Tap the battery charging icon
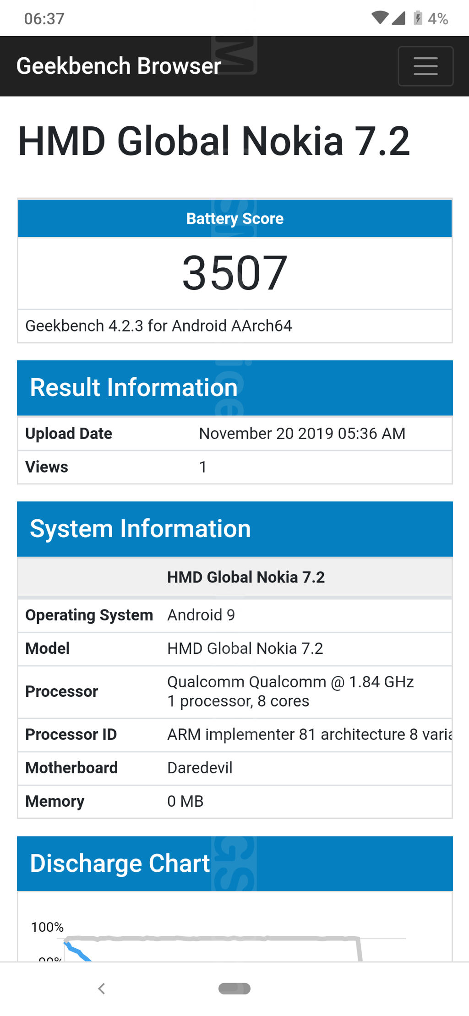469x1016 pixels. (x=418, y=18)
